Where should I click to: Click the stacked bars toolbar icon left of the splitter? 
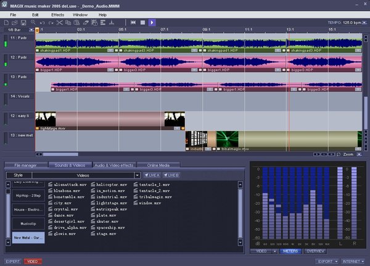(x=103, y=23)
